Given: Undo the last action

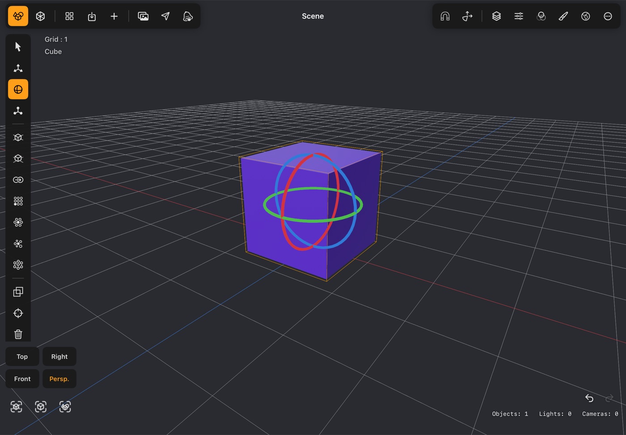Looking at the screenshot, I should click(589, 398).
